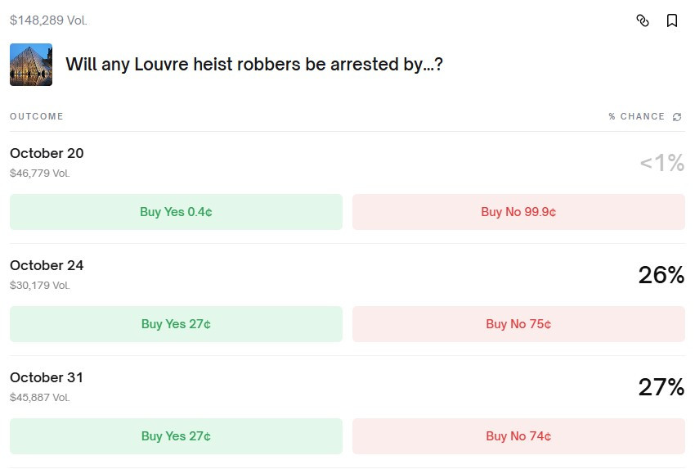Click the 26% chance for October 24
Image resolution: width=695 pixels, height=469 pixels.
(661, 275)
